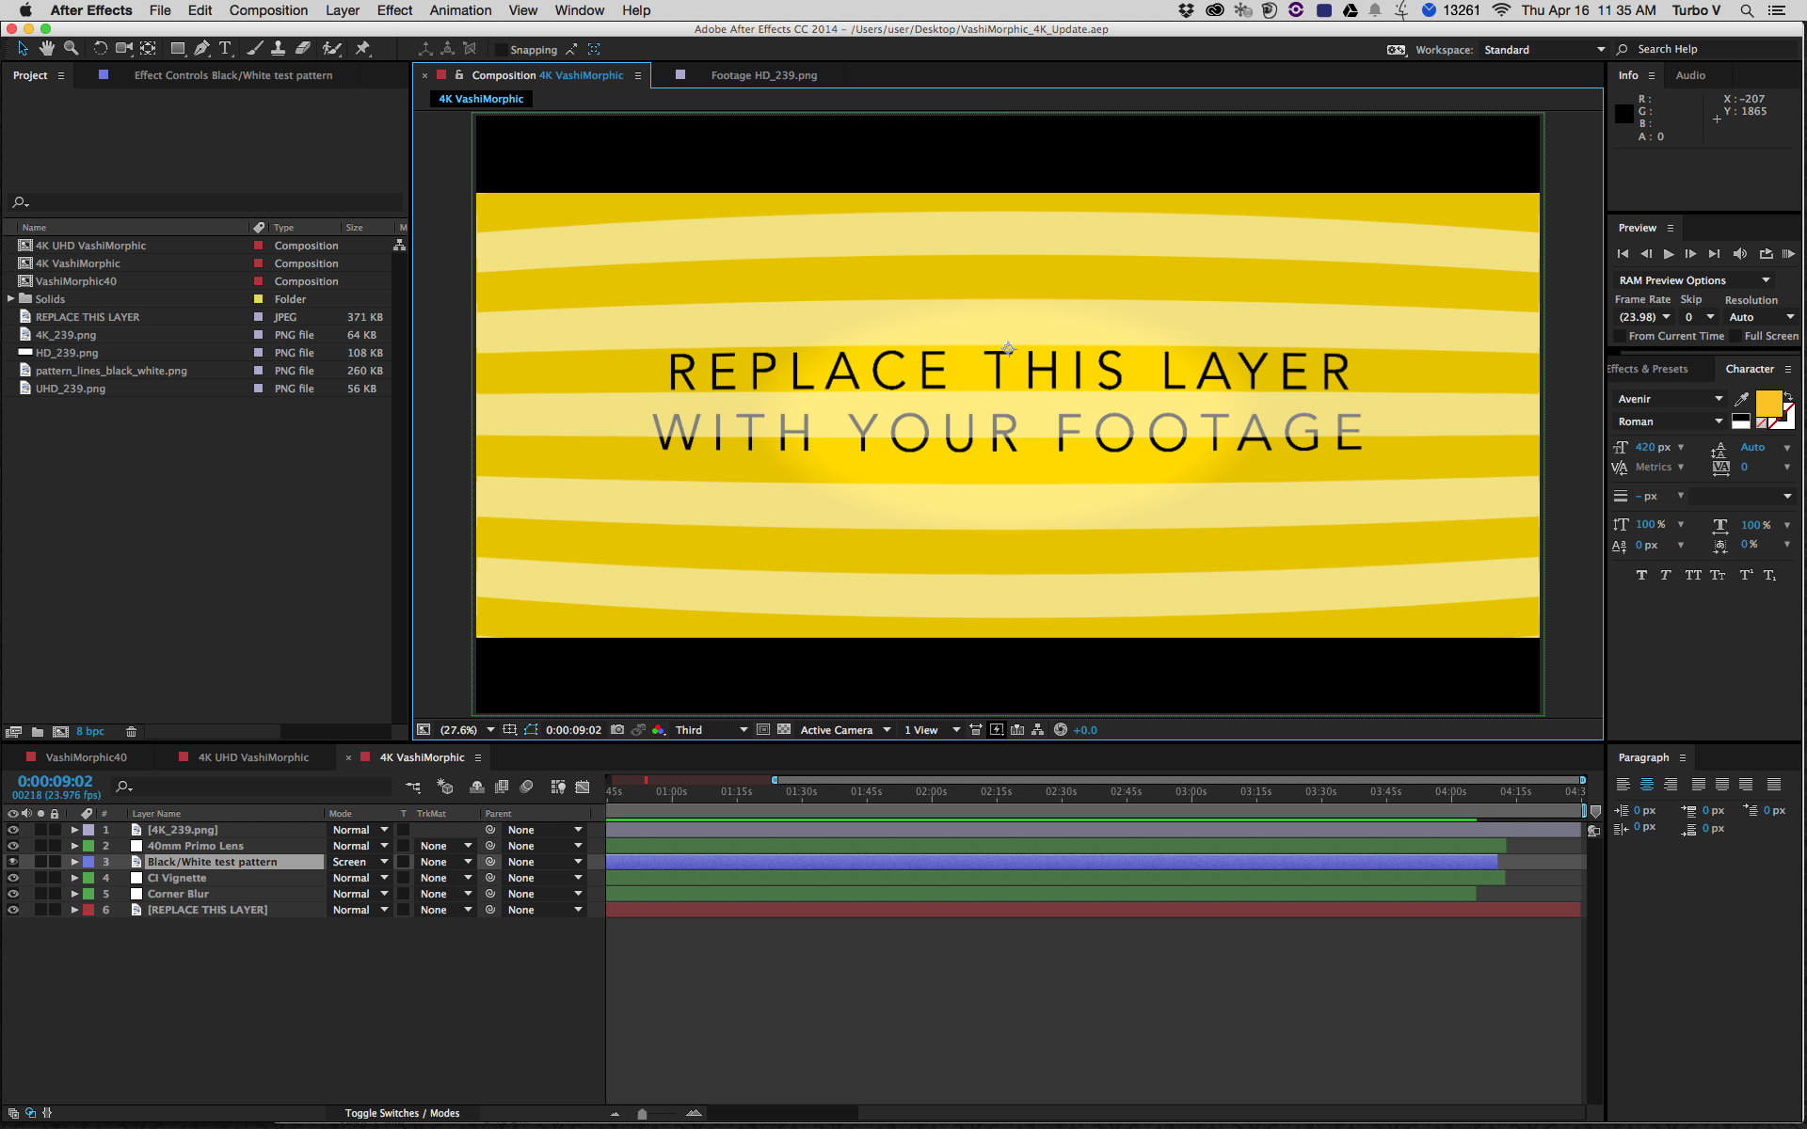
Task: Open the Effects menu in menu bar
Action: tap(392, 11)
